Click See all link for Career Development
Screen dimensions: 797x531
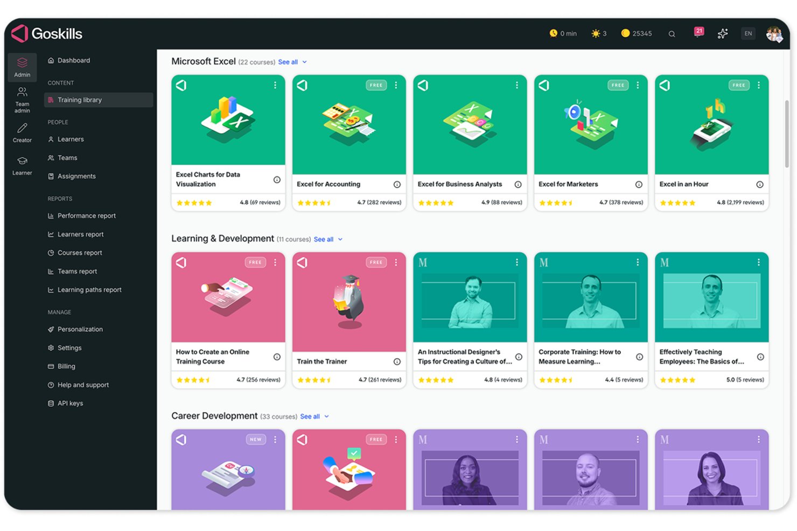click(x=310, y=416)
